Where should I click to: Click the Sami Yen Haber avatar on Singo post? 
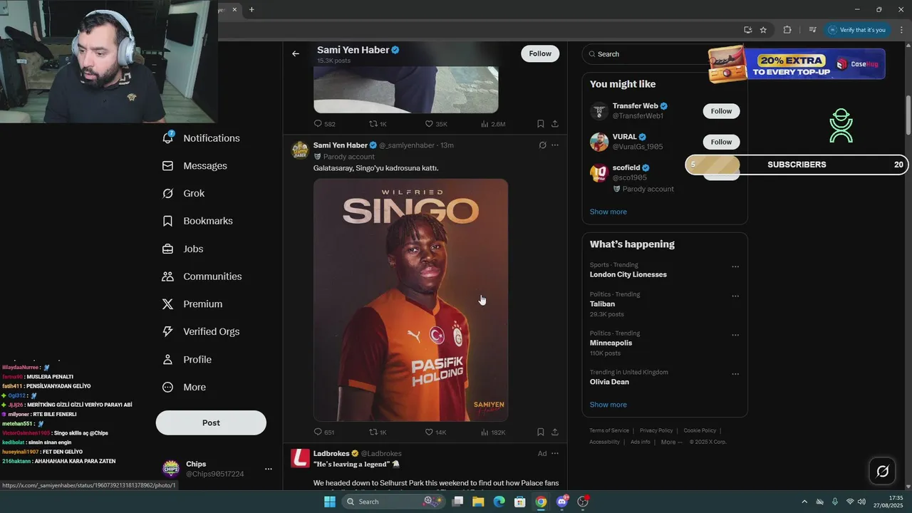click(300, 150)
